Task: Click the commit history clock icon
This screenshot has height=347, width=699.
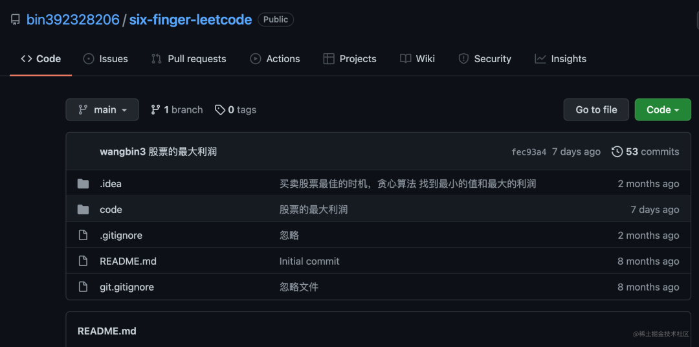Action: tap(617, 151)
